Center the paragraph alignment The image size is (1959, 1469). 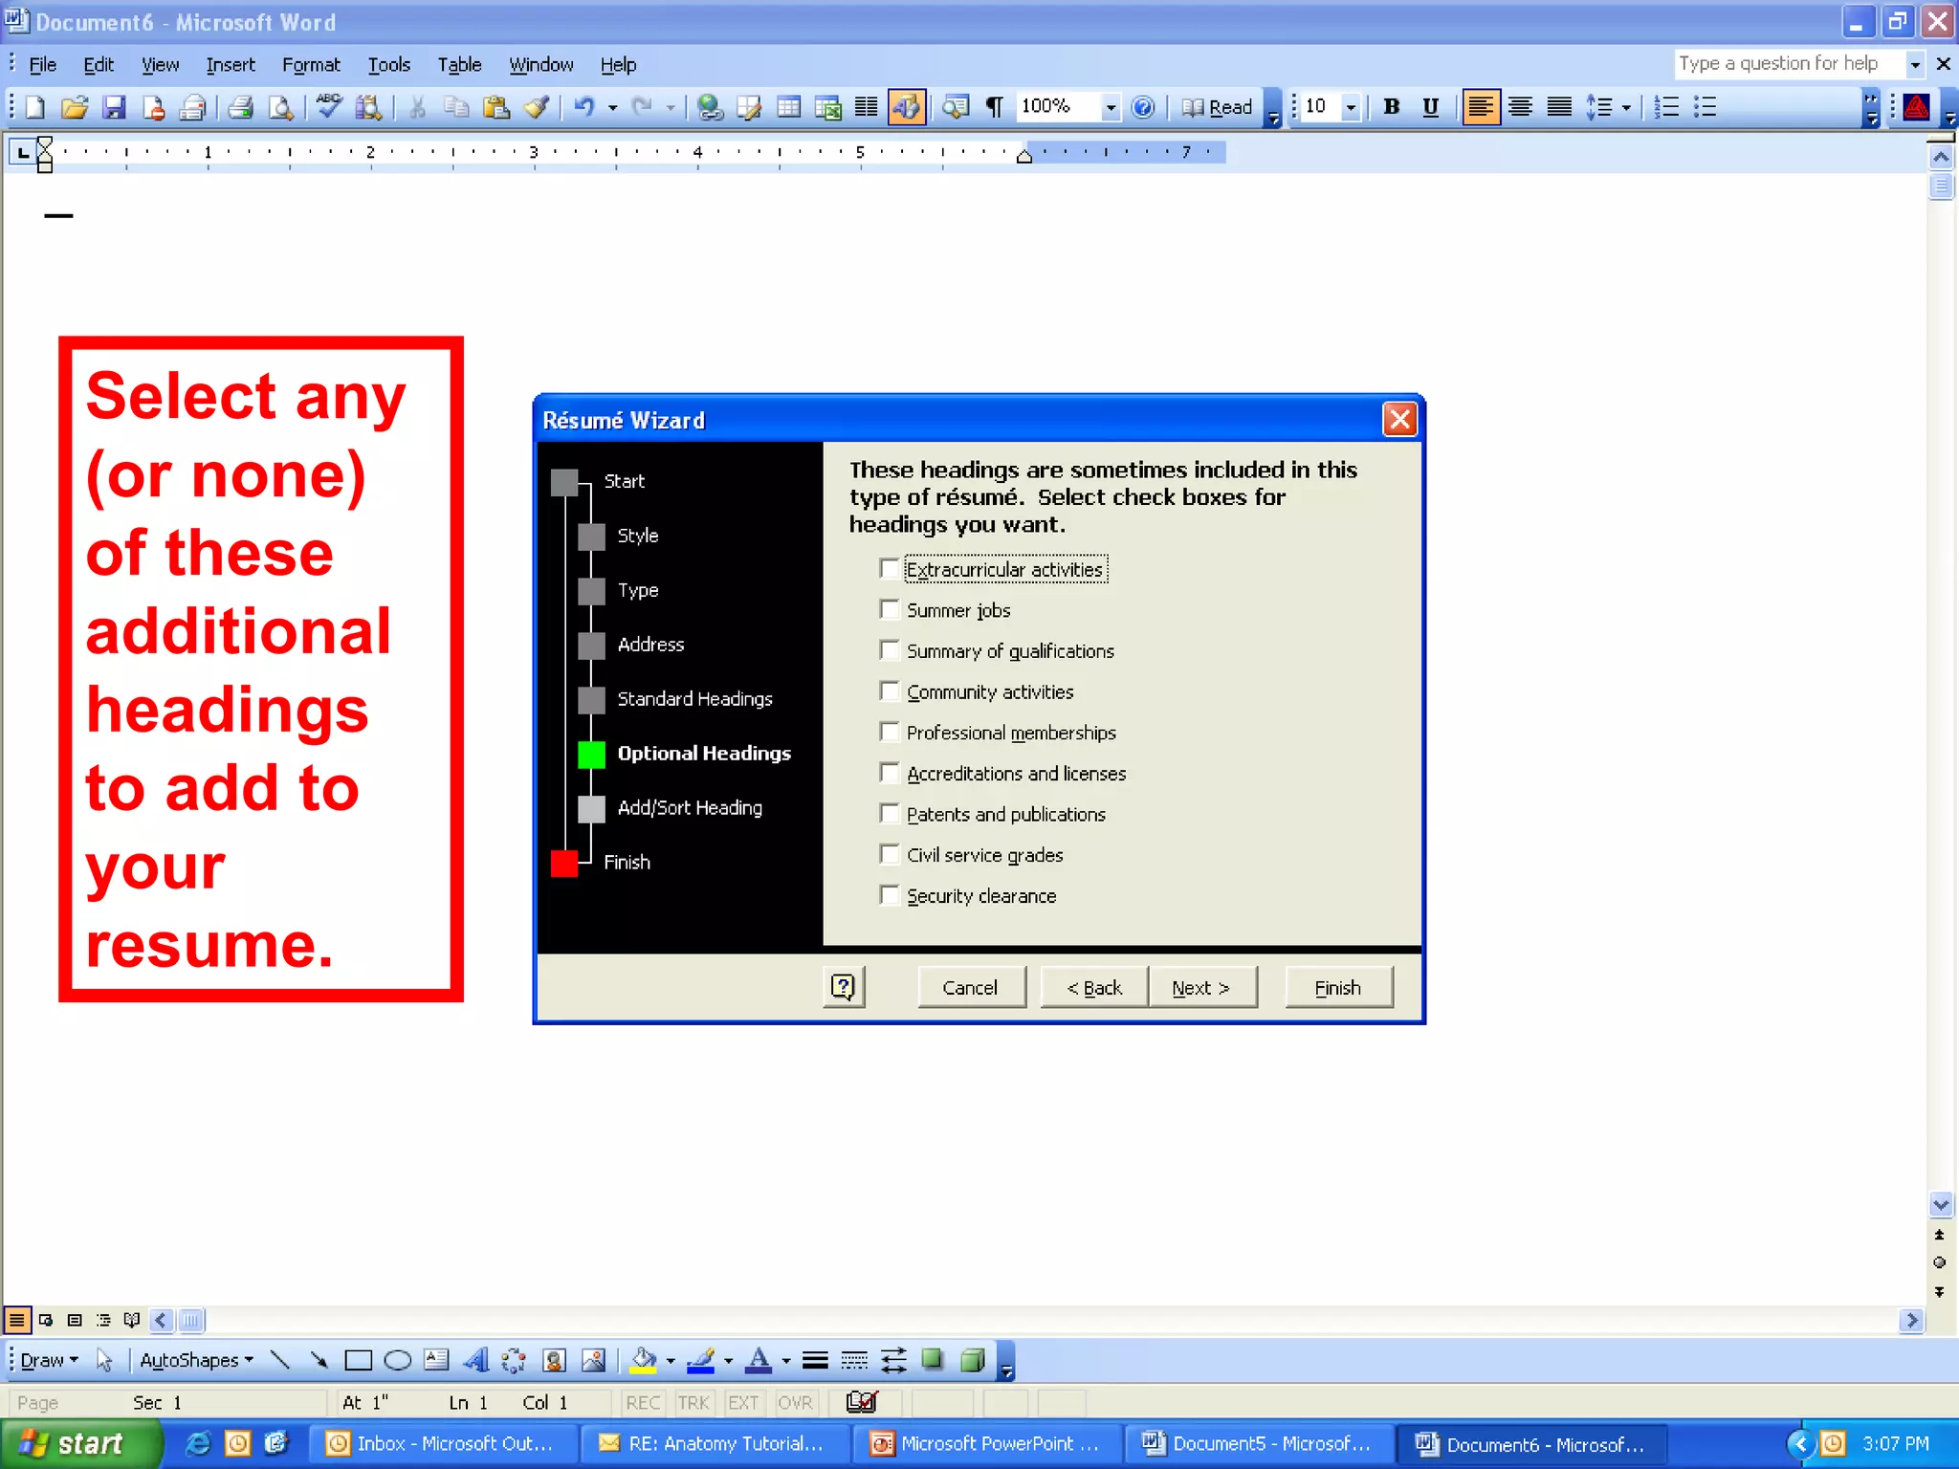1520,107
